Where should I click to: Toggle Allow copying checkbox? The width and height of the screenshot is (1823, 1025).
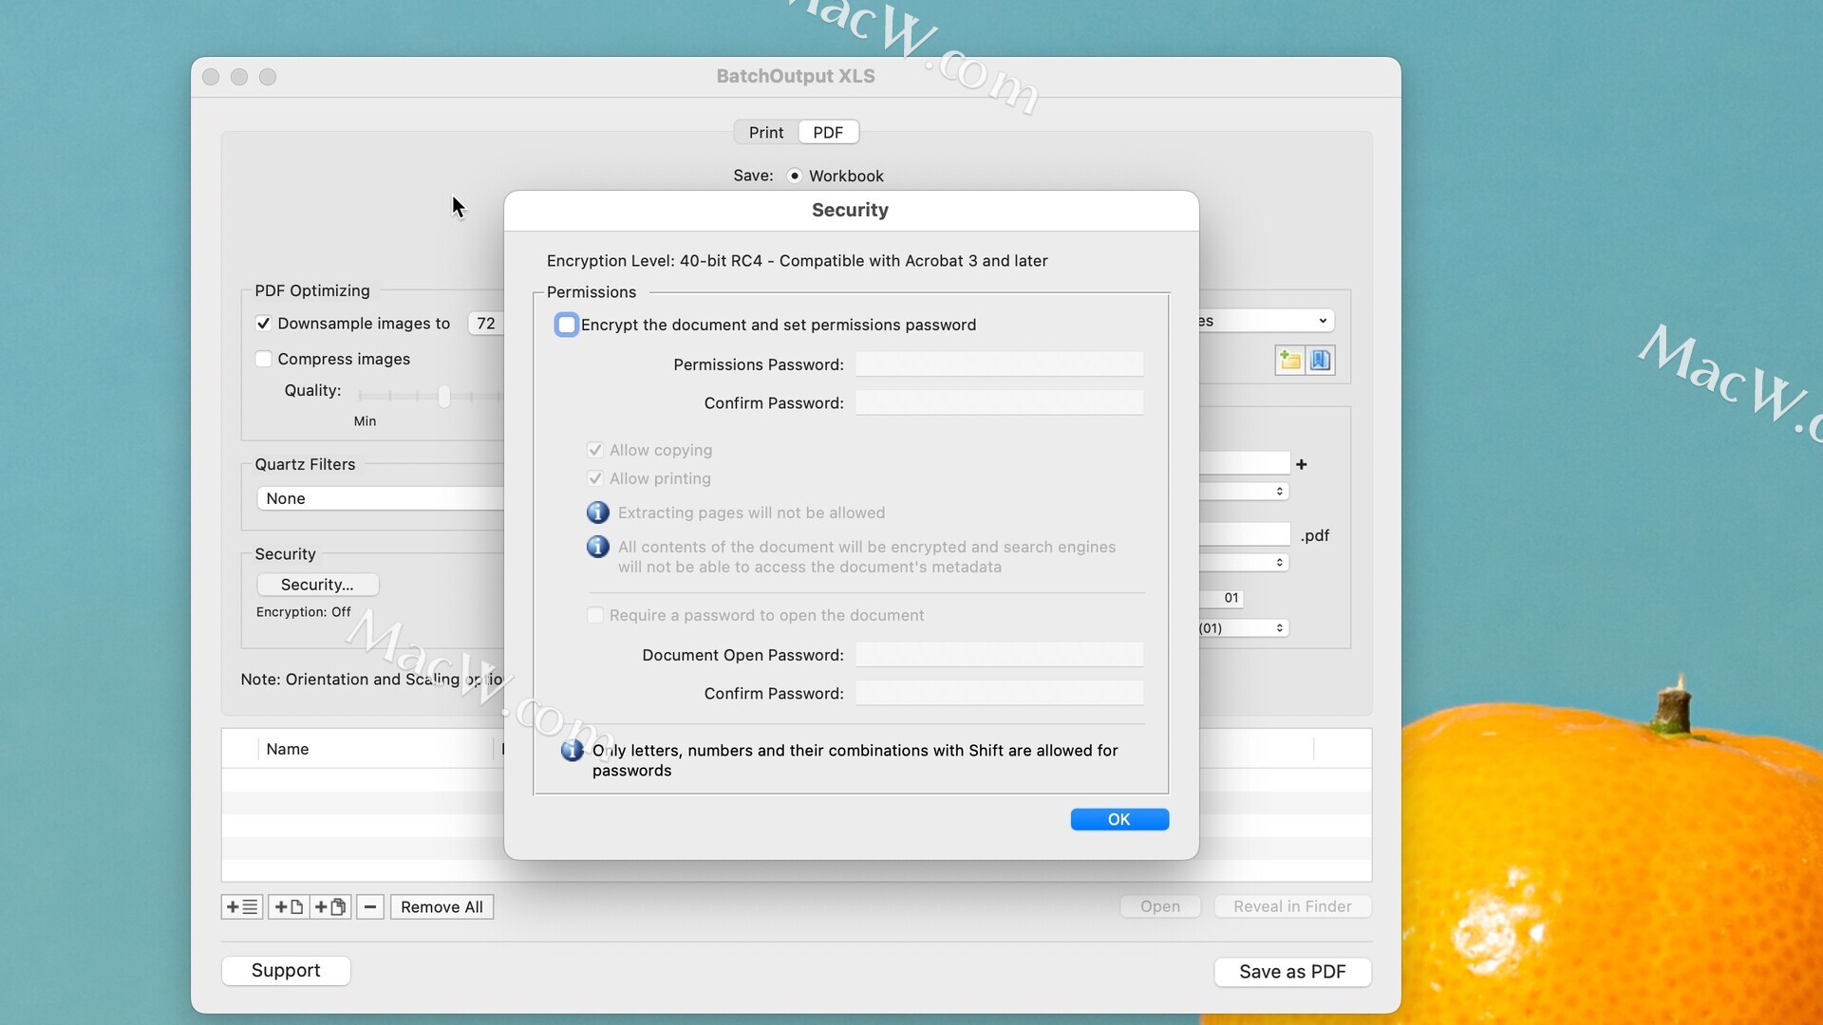point(595,450)
